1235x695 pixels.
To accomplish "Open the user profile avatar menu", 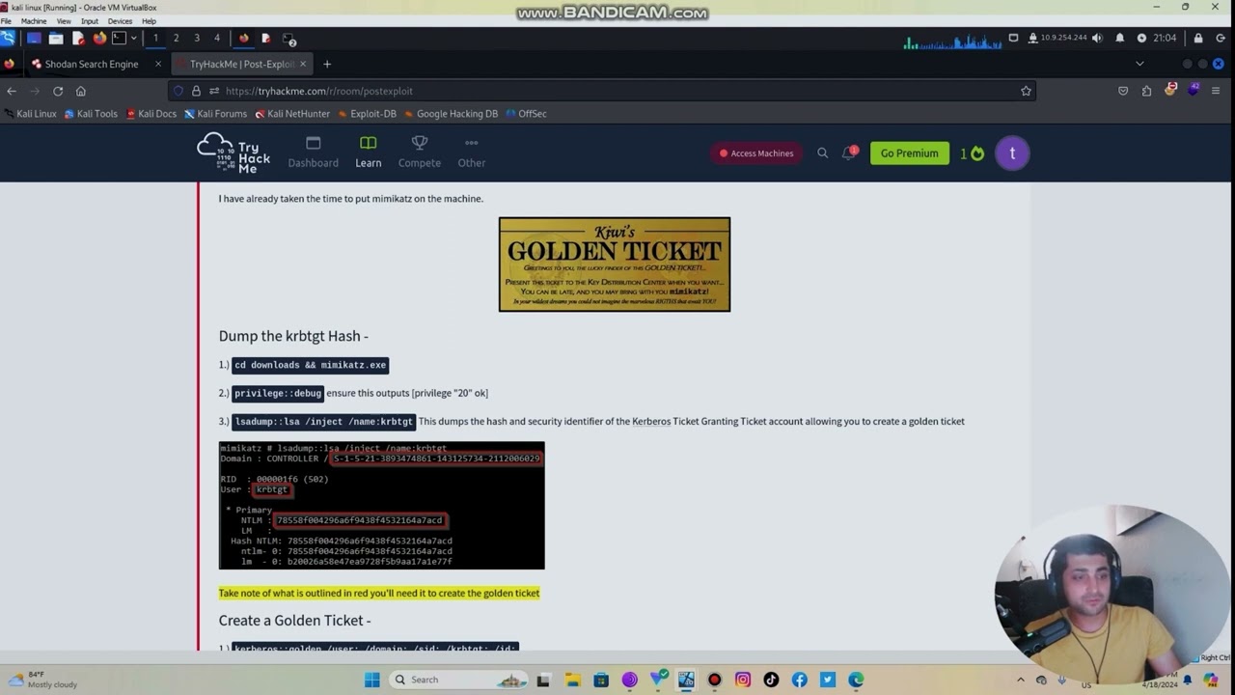I will pos(1012,153).
